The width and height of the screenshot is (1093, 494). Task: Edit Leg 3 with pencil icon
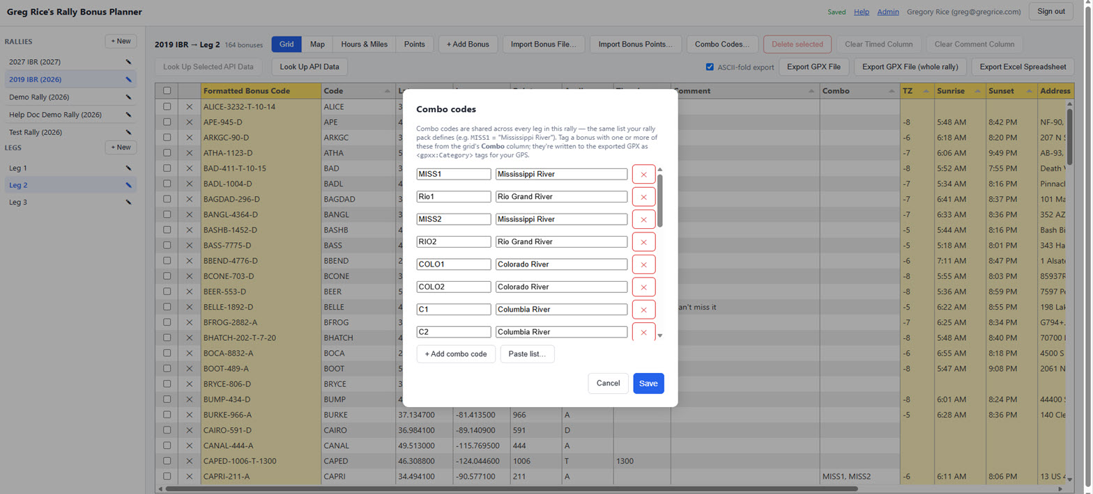coord(128,202)
